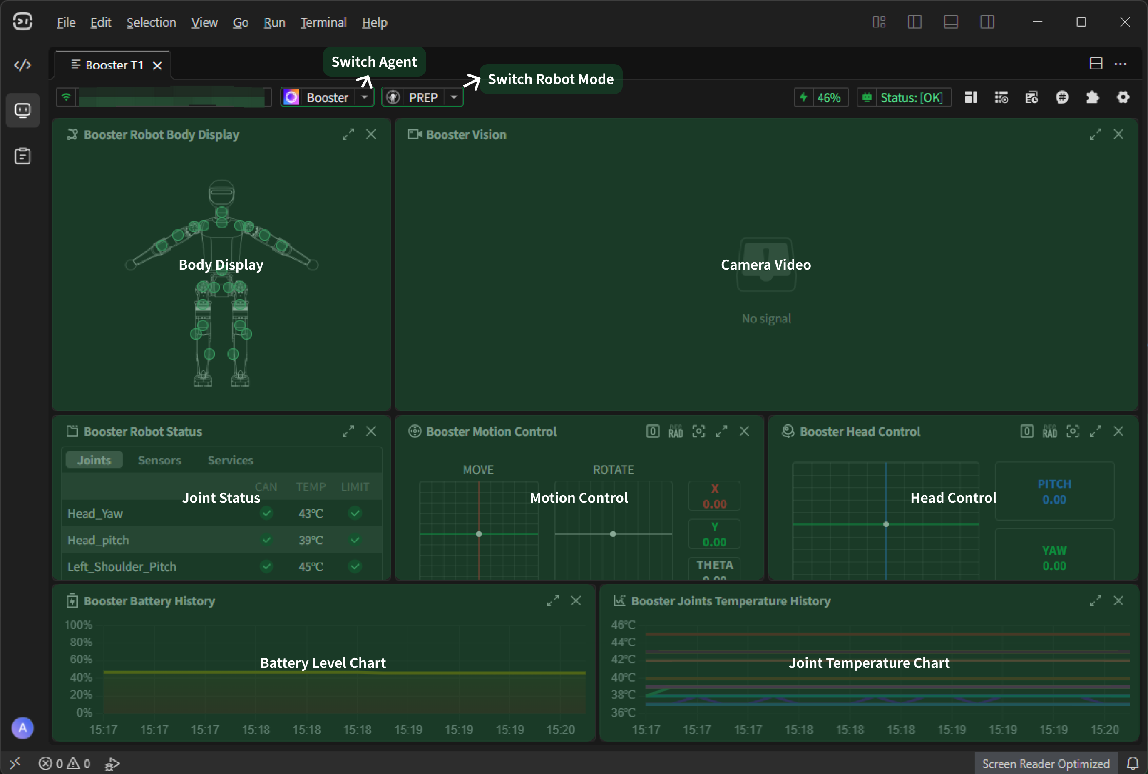Image resolution: width=1148 pixels, height=774 pixels.
Task: Click Screen Reader Optimized in the status bar
Action: pos(1046,764)
